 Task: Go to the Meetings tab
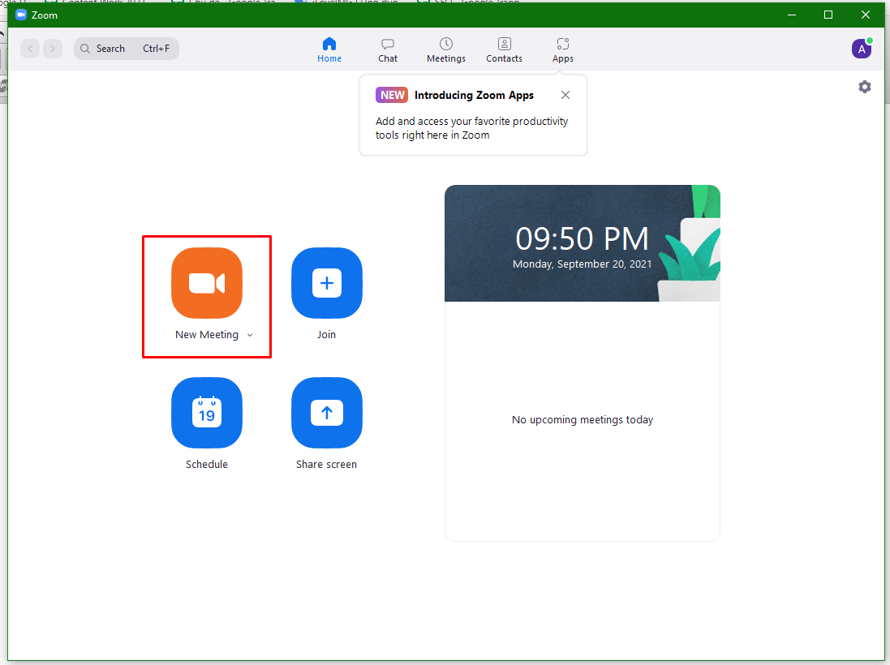[446, 50]
